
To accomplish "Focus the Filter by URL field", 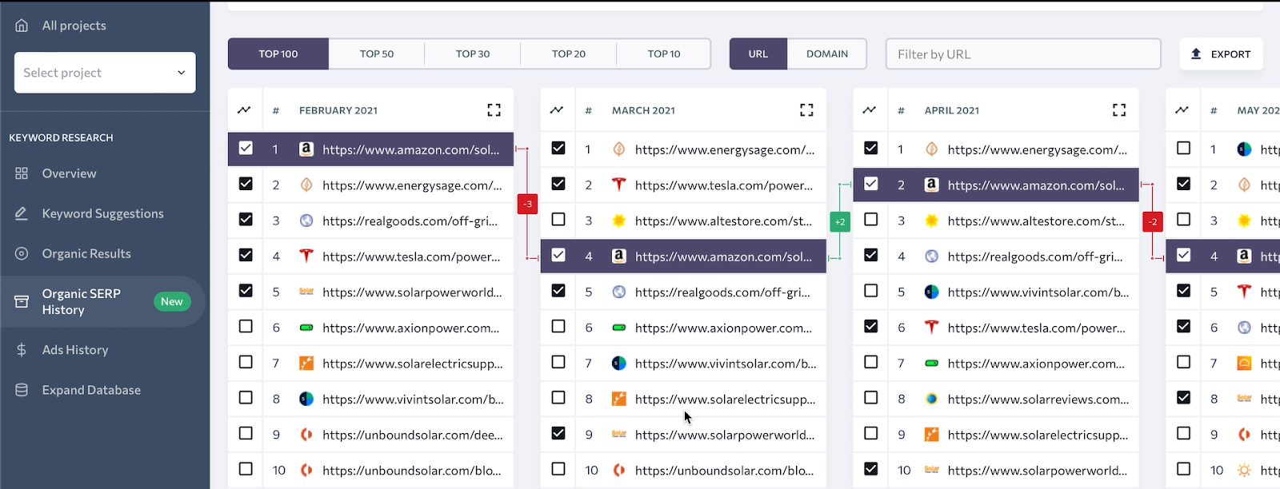I will [1023, 54].
